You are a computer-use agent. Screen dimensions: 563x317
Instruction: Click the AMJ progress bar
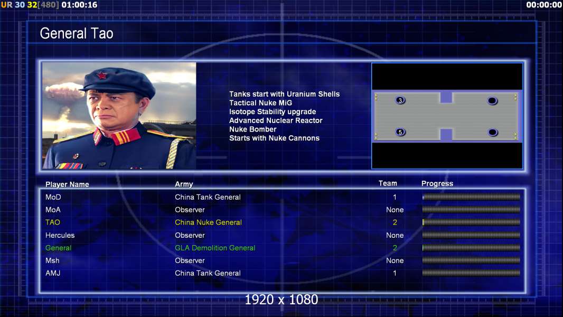[471, 273]
